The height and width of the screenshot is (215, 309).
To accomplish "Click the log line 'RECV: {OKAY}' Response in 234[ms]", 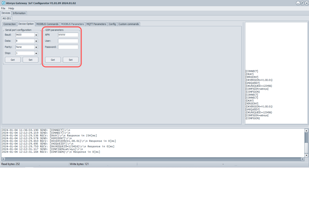I will (x=49, y=136).
